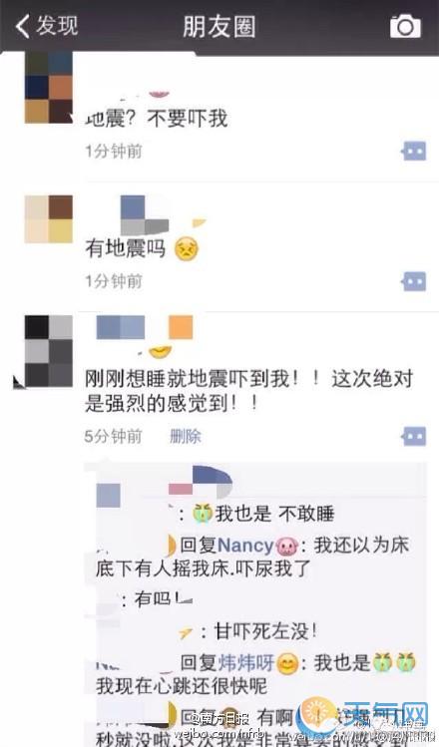Tap the camera icon in header
This screenshot has height=747, width=439.
405,26
